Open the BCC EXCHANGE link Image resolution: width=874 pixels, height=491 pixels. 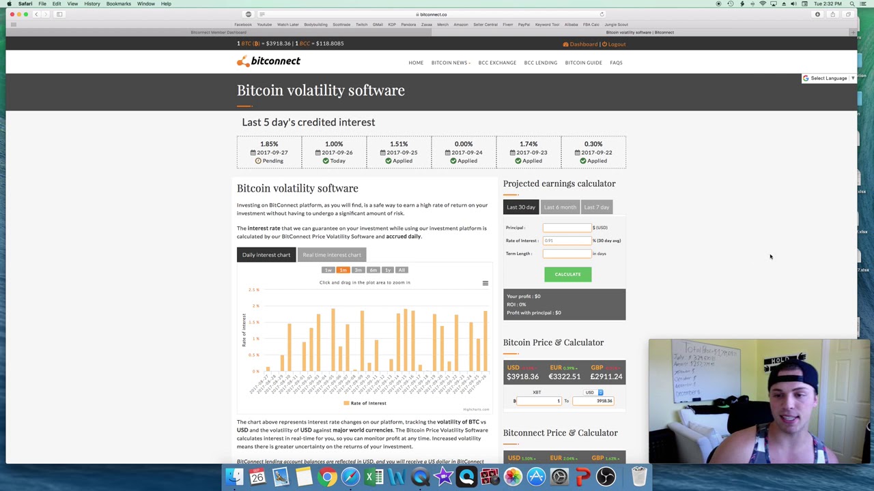coord(497,63)
